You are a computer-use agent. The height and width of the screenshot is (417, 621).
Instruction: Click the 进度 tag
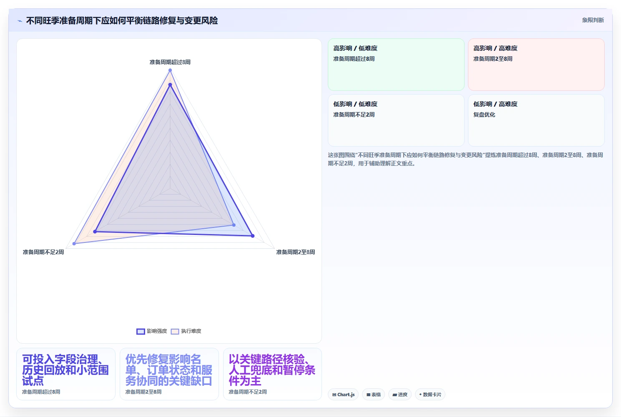pos(400,395)
